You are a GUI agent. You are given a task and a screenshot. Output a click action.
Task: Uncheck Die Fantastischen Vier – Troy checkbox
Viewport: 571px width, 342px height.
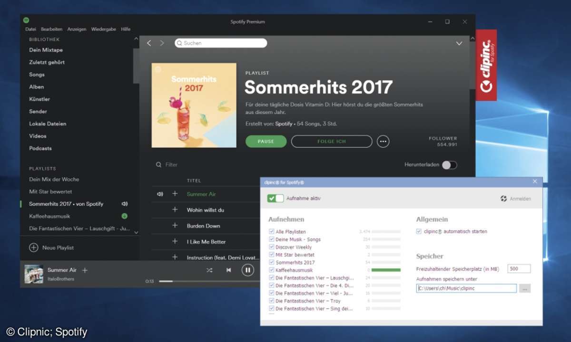[272, 301]
